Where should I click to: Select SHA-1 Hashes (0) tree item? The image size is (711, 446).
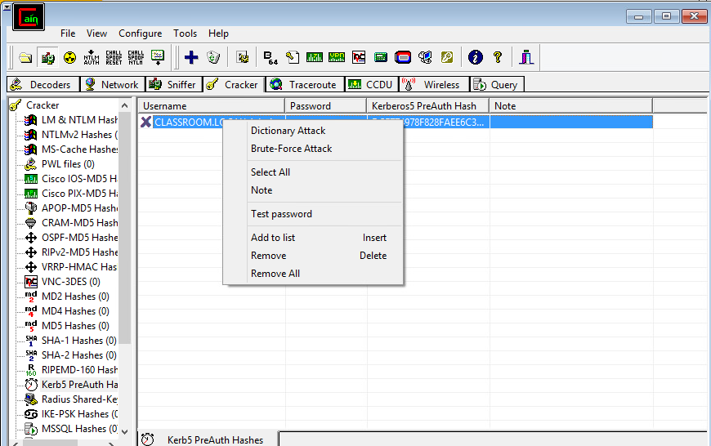tap(79, 341)
